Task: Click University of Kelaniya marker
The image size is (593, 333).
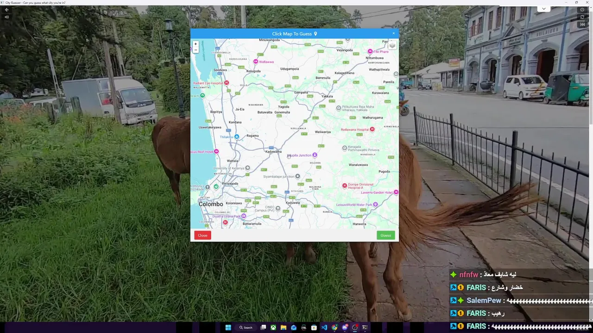Action: (x=247, y=168)
